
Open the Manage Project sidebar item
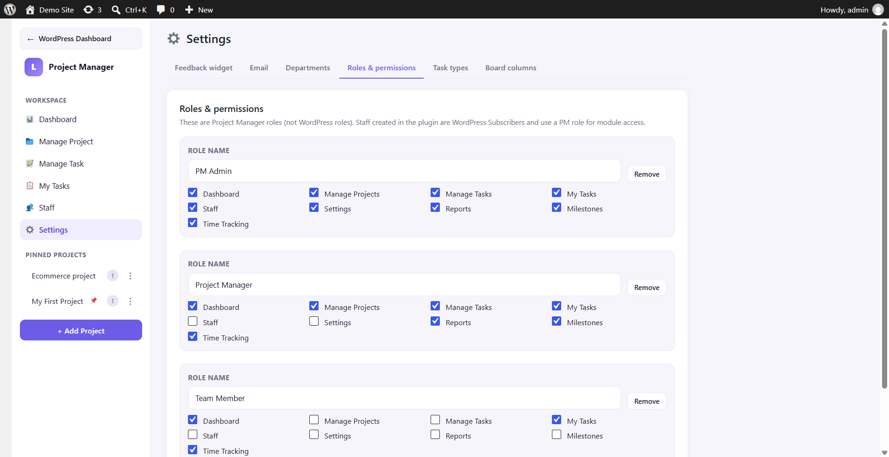[81, 142]
